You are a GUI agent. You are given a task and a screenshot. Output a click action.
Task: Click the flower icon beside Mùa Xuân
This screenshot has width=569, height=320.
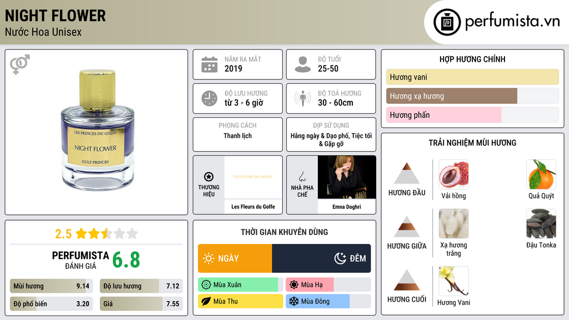coord(206,285)
